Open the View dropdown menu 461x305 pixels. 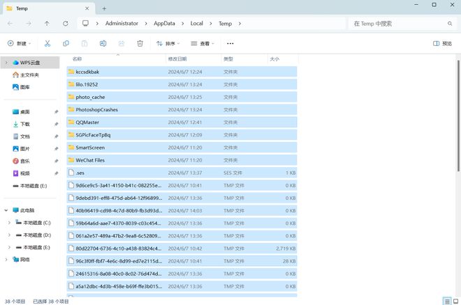(x=203, y=43)
